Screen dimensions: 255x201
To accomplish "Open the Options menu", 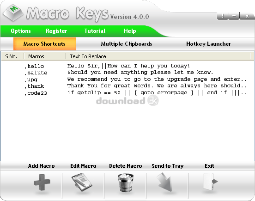I will (21, 31).
